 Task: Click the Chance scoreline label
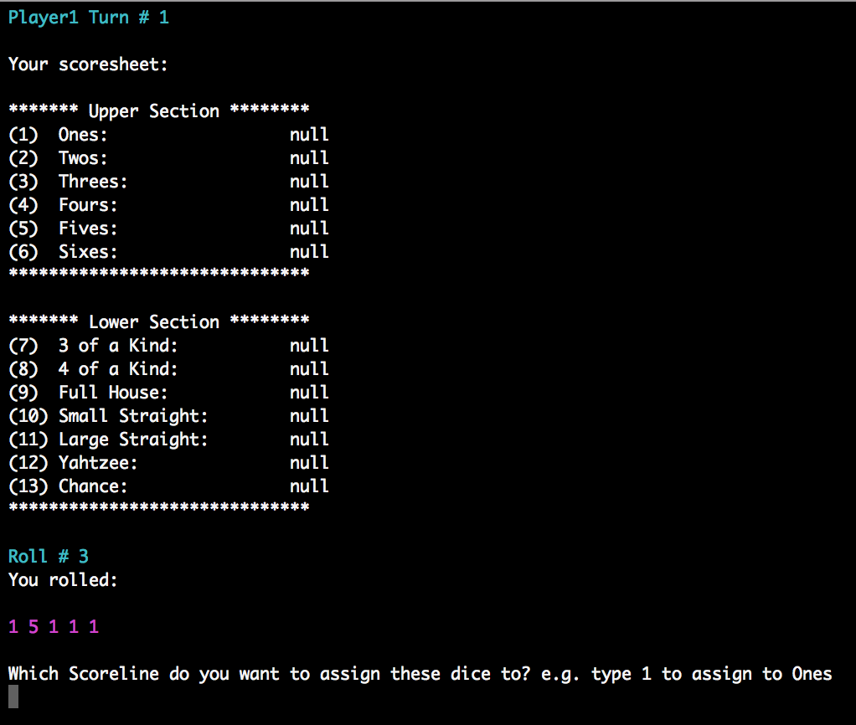[93, 486]
